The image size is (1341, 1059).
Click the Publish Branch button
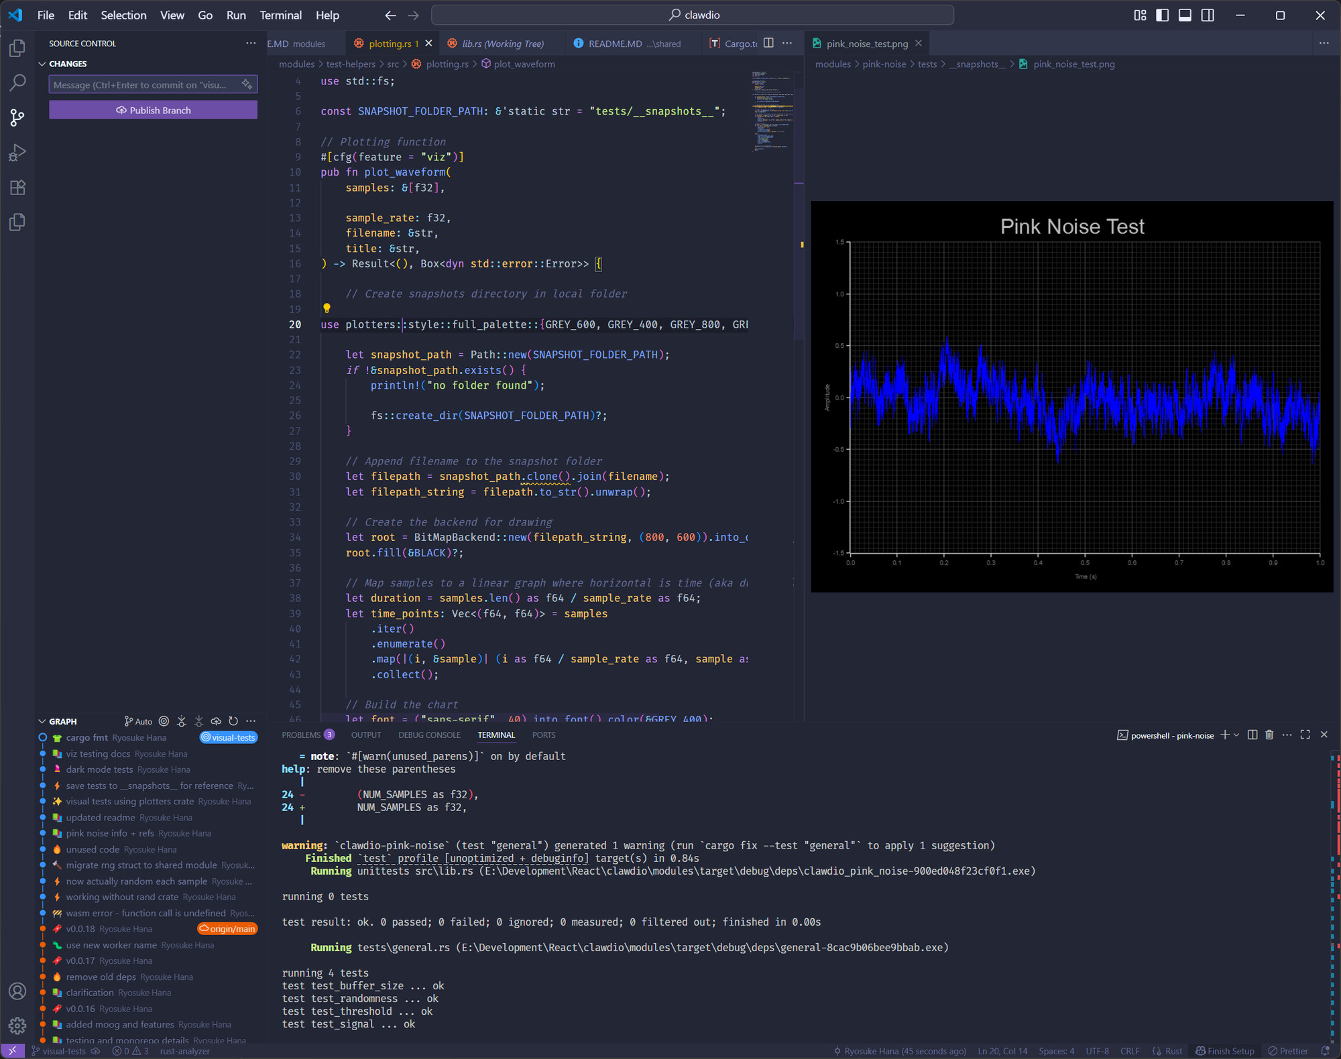coord(153,110)
